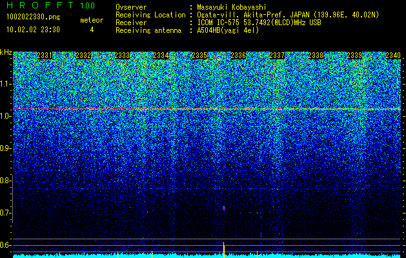The height and width of the screenshot is (258, 406).
Task: Select the 2338 time marker
Action: pyautogui.click(x=316, y=55)
